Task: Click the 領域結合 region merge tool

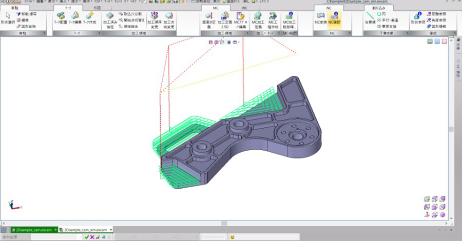Action: 128,27
